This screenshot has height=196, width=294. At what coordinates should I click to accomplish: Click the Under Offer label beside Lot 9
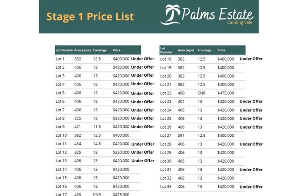[x=143, y=127]
